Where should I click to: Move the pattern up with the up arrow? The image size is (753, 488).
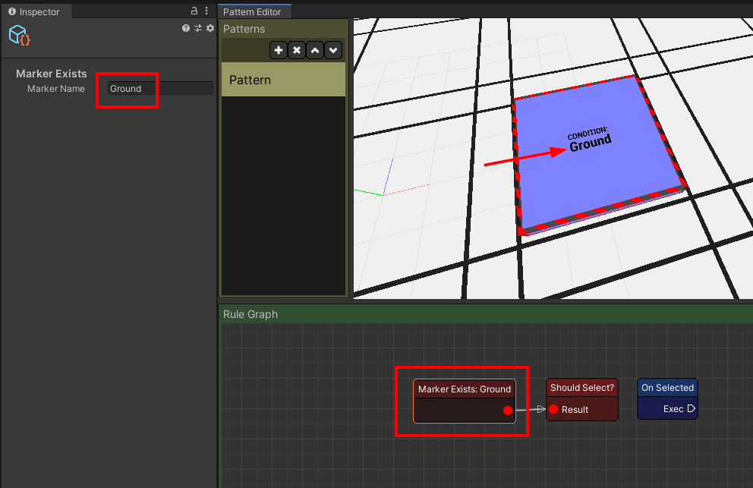tap(315, 50)
